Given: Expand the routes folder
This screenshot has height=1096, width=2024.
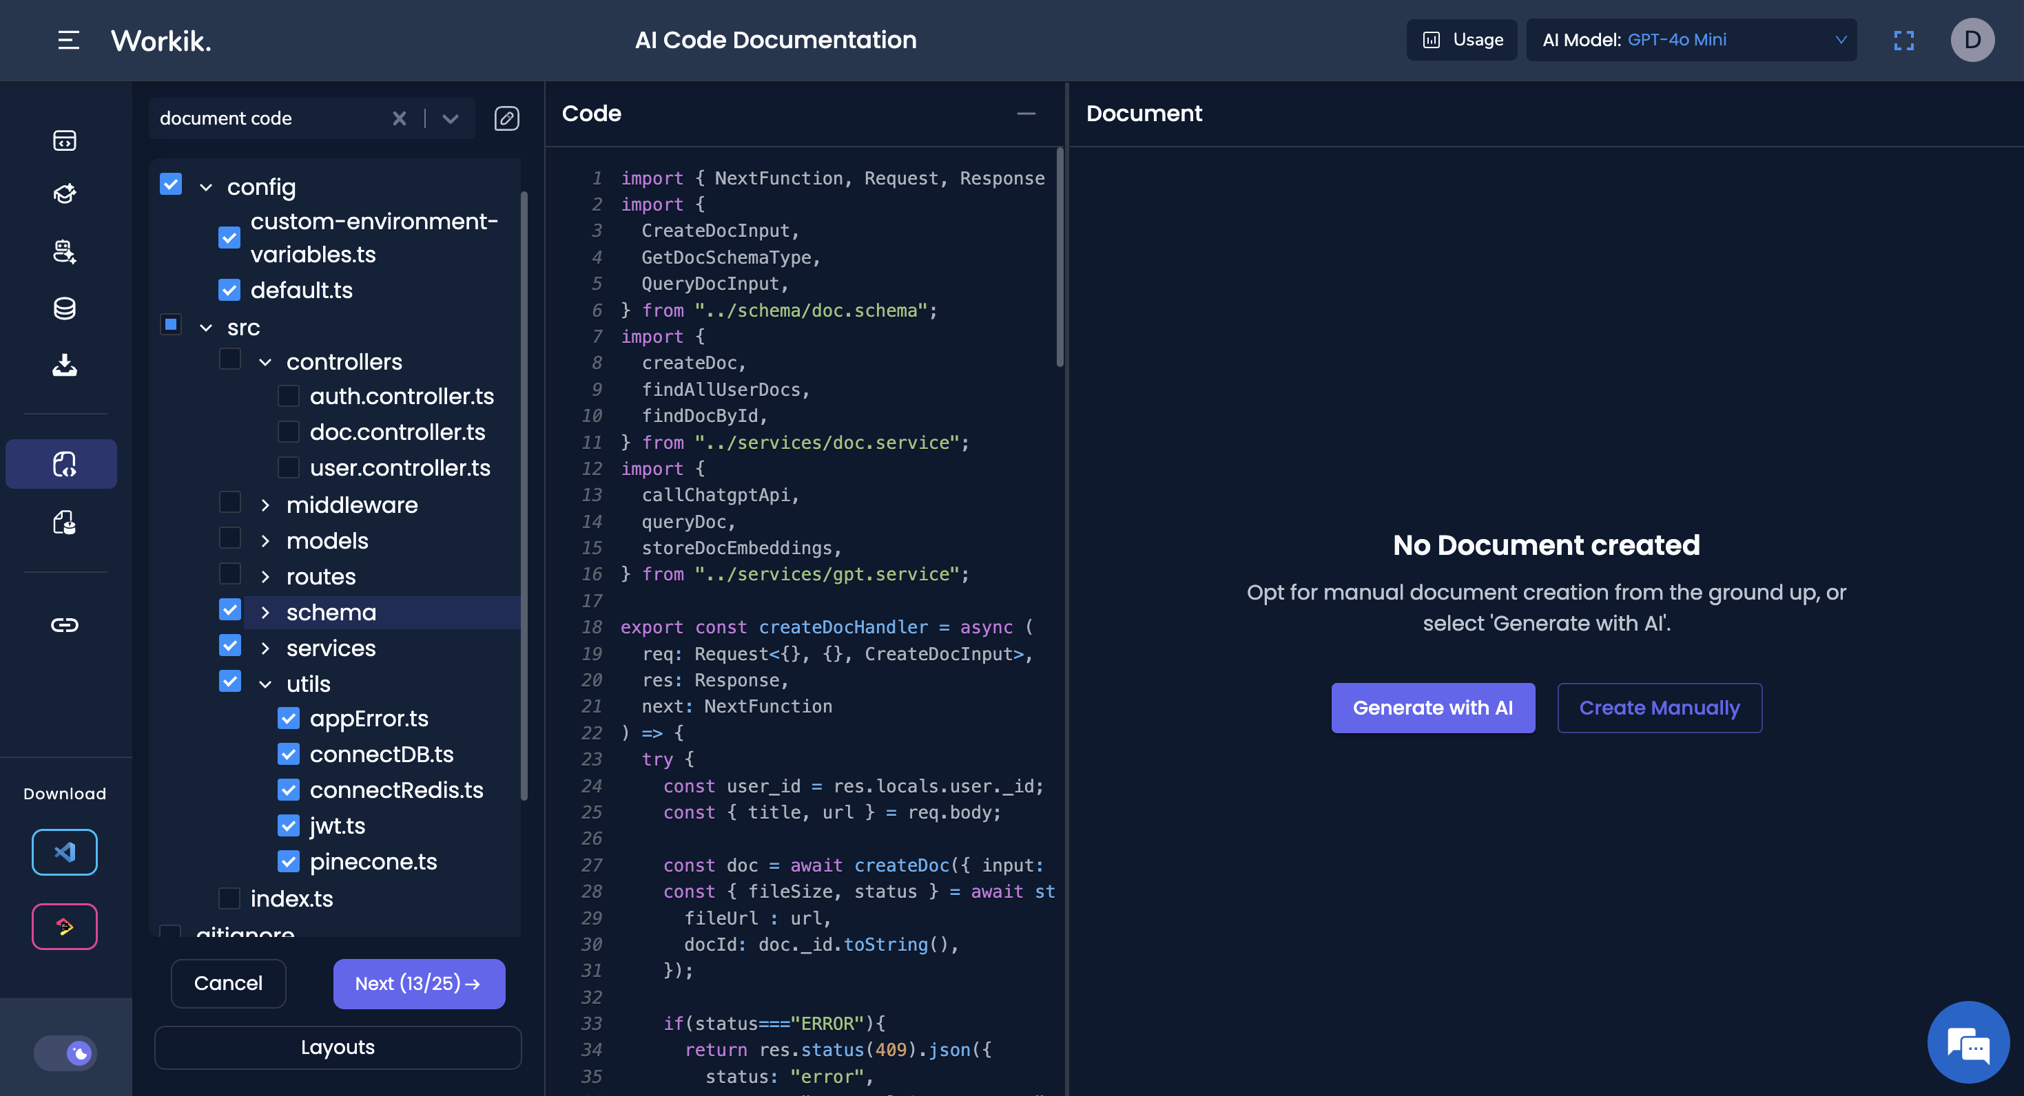Looking at the screenshot, I should pos(265,577).
